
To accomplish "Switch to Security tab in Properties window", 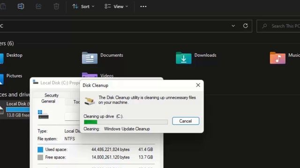I will point(52,95).
